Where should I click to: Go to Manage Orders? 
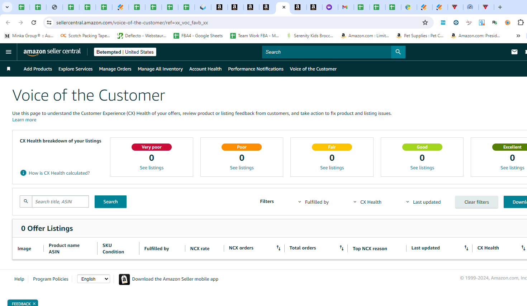[x=115, y=69]
